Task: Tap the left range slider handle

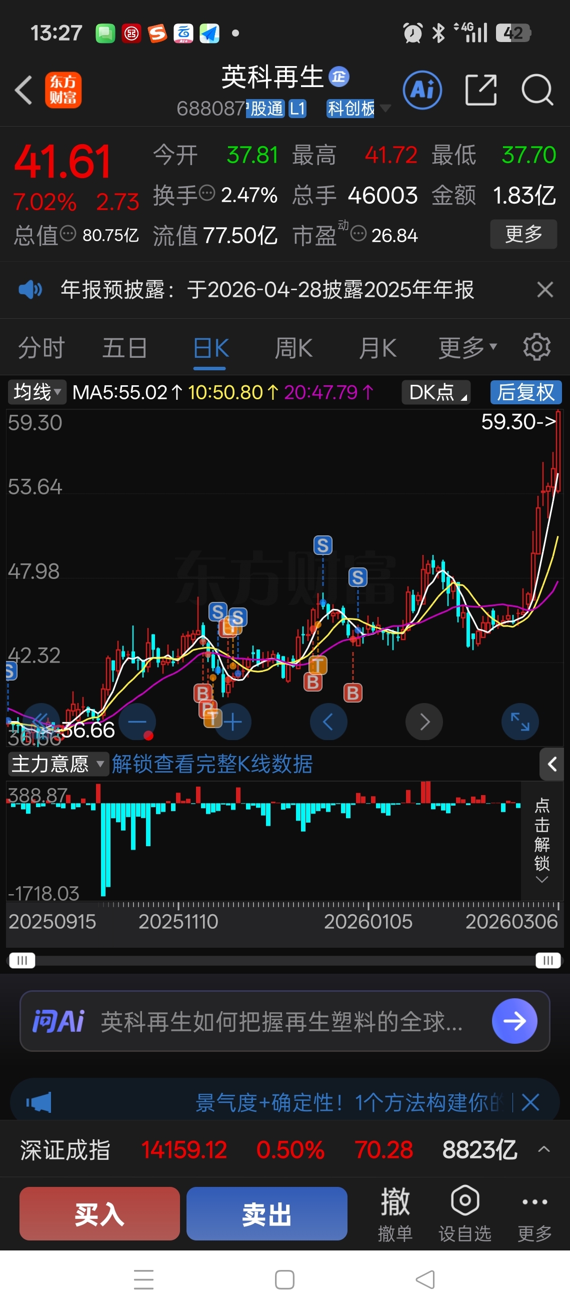Action: pyautogui.click(x=22, y=960)
